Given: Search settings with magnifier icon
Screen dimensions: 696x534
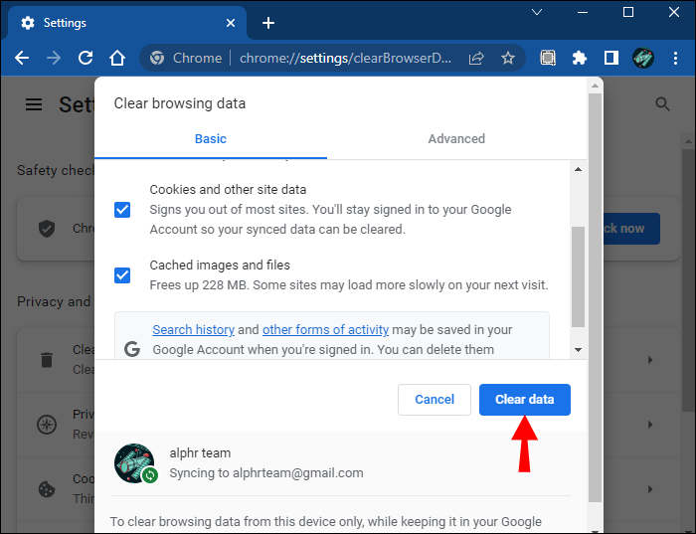Looking at the screenshot, I should (663, 104).
